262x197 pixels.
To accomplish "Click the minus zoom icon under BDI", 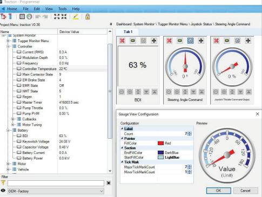I will (x=122, y=92).
